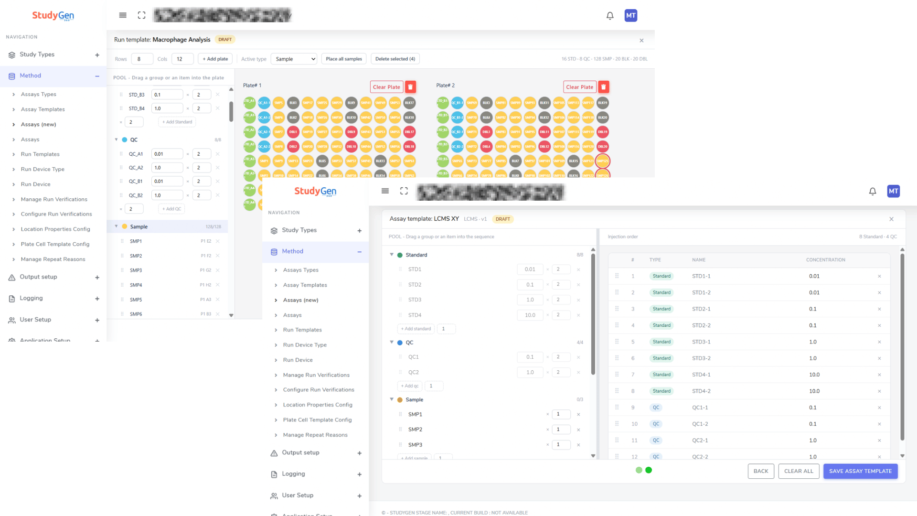Click the Cols input field

[182, 59]
